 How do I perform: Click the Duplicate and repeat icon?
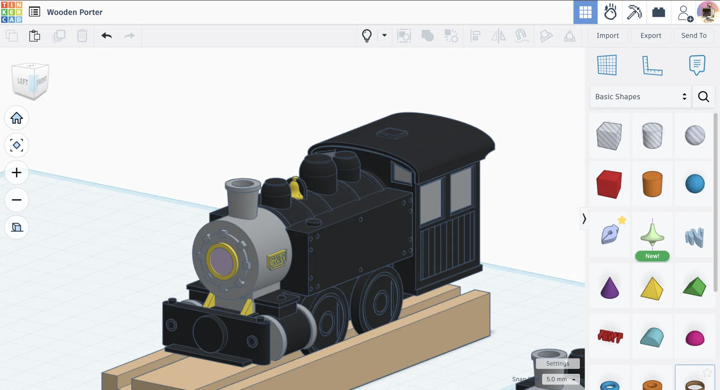point(58,35)
